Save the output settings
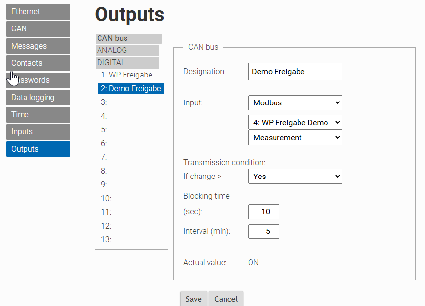 click(x=194, y=299)
